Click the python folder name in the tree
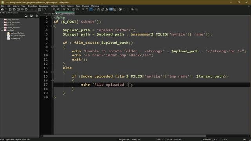The image size is (251, 141). coord(11,25)
